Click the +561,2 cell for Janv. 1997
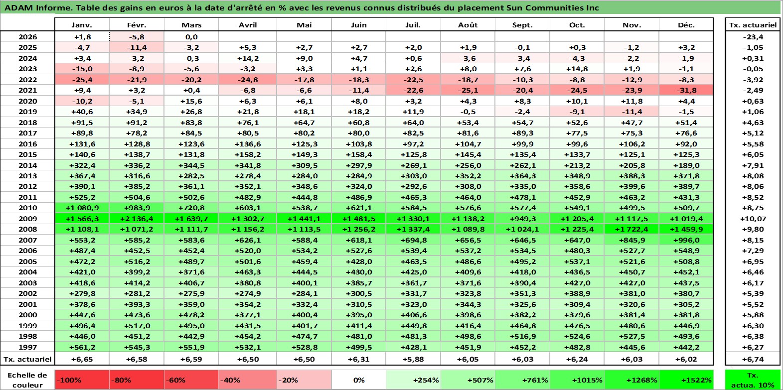Screen dimensions: 783x390 82,347
